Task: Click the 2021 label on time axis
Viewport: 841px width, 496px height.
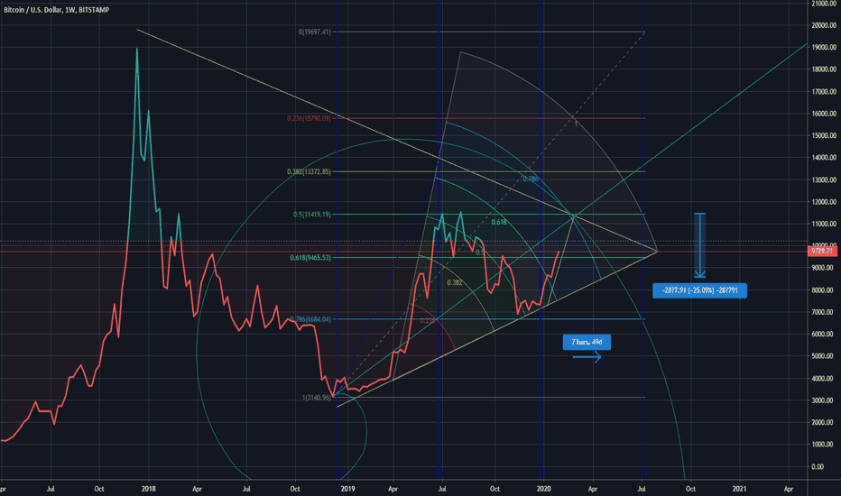Action: (x=740, y=489)
